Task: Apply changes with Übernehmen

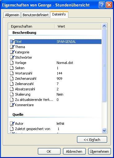Action: pos(99,151)
